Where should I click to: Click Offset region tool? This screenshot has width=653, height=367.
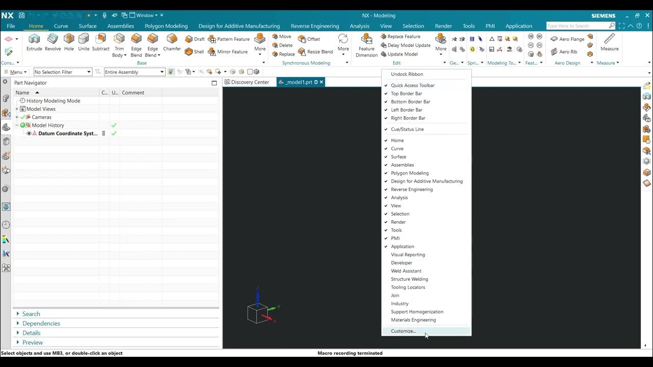pos(309,39)
